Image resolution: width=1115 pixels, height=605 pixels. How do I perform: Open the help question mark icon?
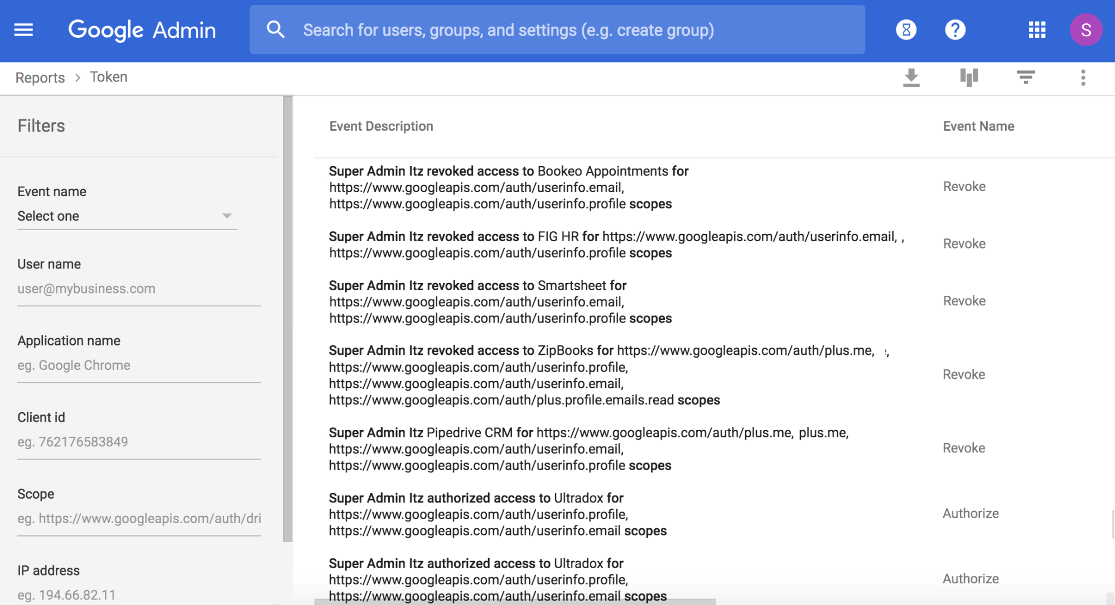point(955,30)
